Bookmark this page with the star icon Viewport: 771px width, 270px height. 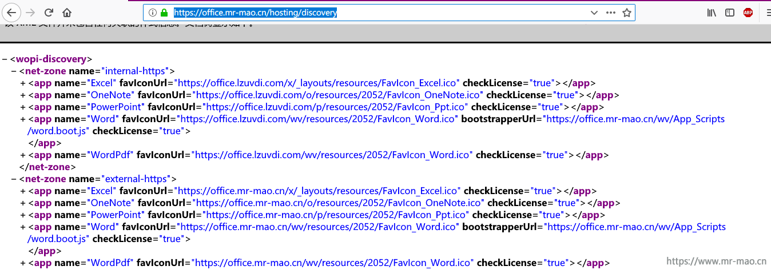point(627,13)
